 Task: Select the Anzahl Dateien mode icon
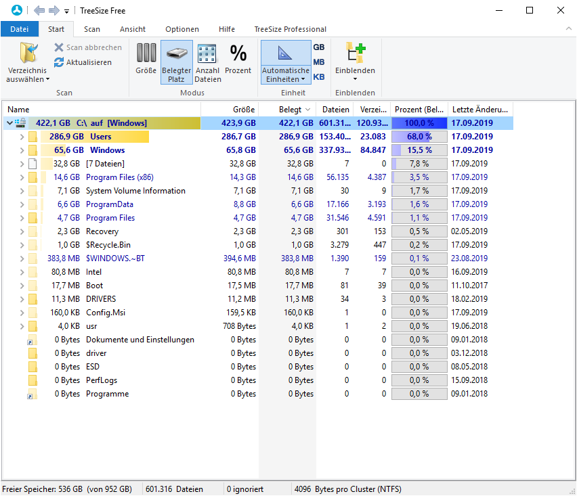[x=207, y=54]
